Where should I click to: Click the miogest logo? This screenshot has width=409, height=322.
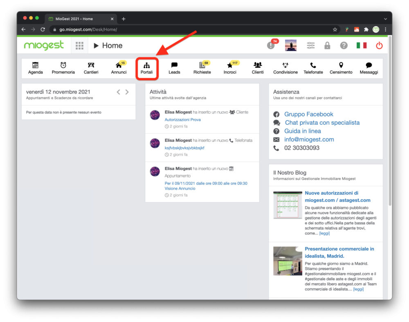pos(44,45)
